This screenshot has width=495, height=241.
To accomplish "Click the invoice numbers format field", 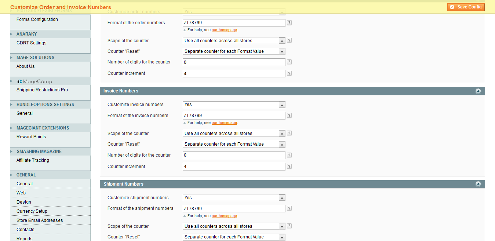I will click(x=234, y=116).
